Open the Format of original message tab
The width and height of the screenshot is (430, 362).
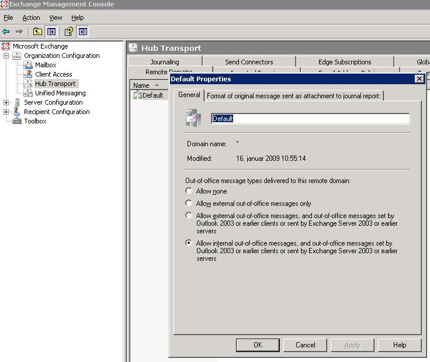pyautogui.click(x=293, y=96)
